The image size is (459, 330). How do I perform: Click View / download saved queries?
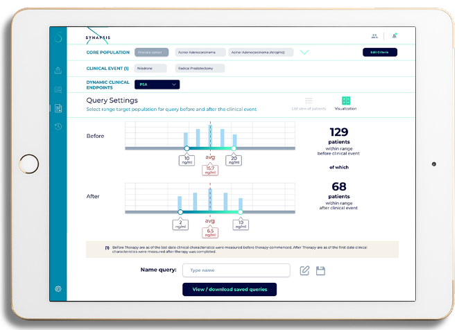point(229,289)
